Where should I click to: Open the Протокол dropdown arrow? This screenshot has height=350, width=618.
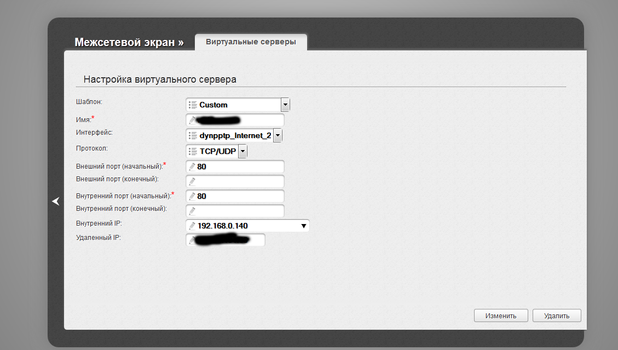242,151
